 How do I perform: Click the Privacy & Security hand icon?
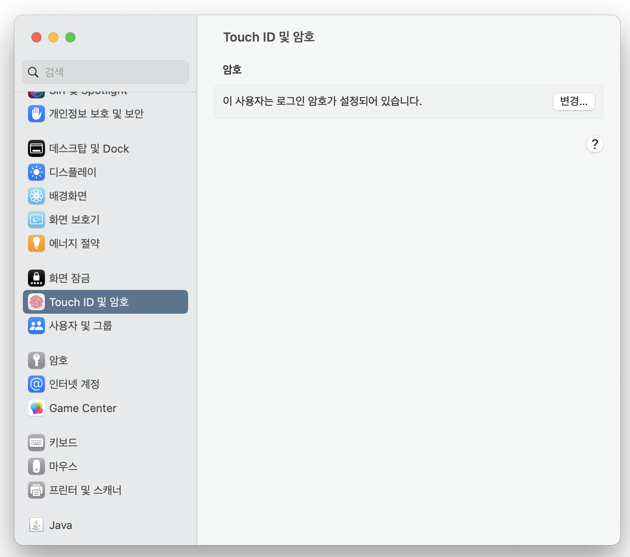click(36, 114)
